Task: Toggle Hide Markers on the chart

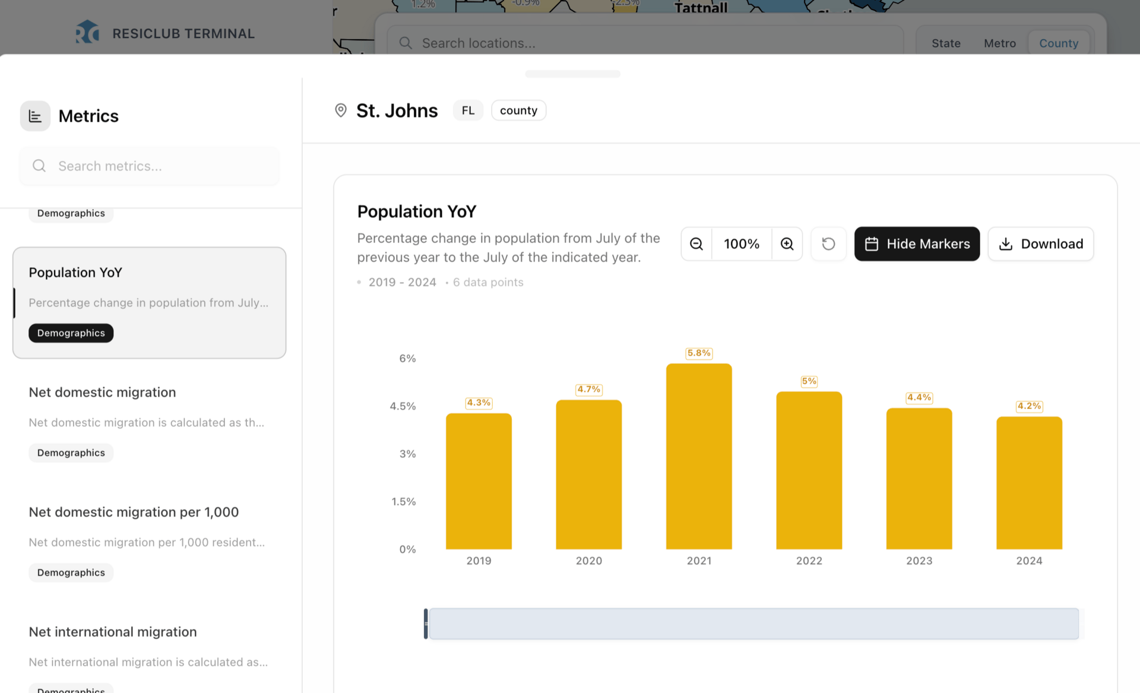Action: coord(917,244)
